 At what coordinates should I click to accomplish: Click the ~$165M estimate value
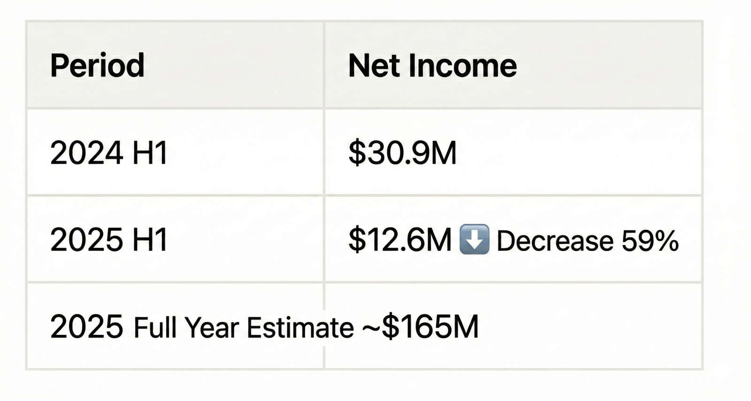click(x=421, y=327)
